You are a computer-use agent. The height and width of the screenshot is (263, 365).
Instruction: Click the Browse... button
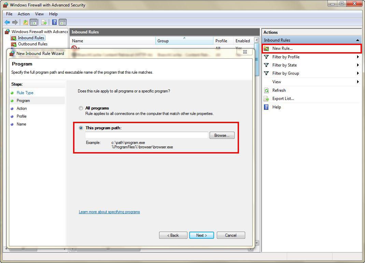[x=222, y=135]
